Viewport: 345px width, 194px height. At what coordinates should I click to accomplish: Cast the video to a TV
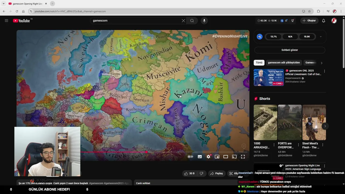point(234,157)
